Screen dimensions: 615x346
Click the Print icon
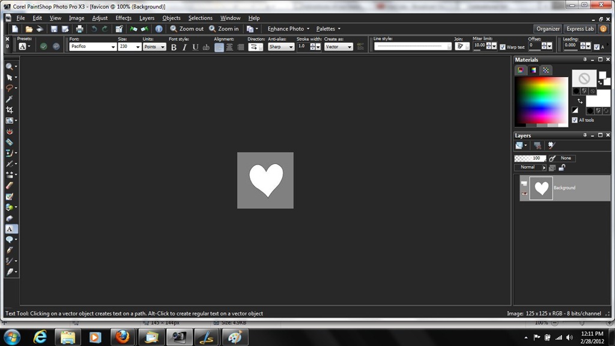tap(80, 29)
